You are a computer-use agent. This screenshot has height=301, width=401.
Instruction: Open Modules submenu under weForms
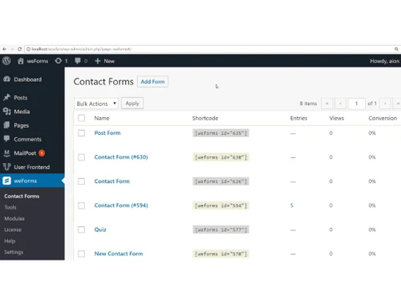[x=14, y=218]
